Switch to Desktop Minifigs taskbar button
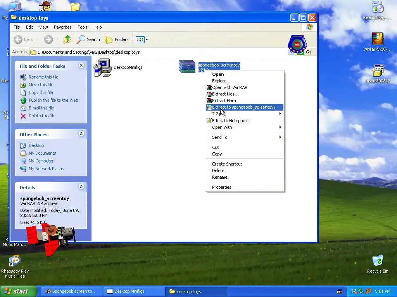 tap(134, 292)
